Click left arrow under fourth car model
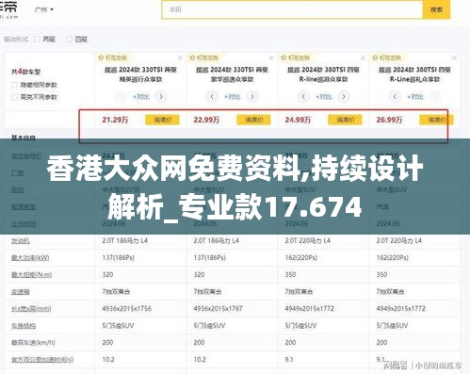Viewport: 470px width, 374px height. [x=395, y=96]
